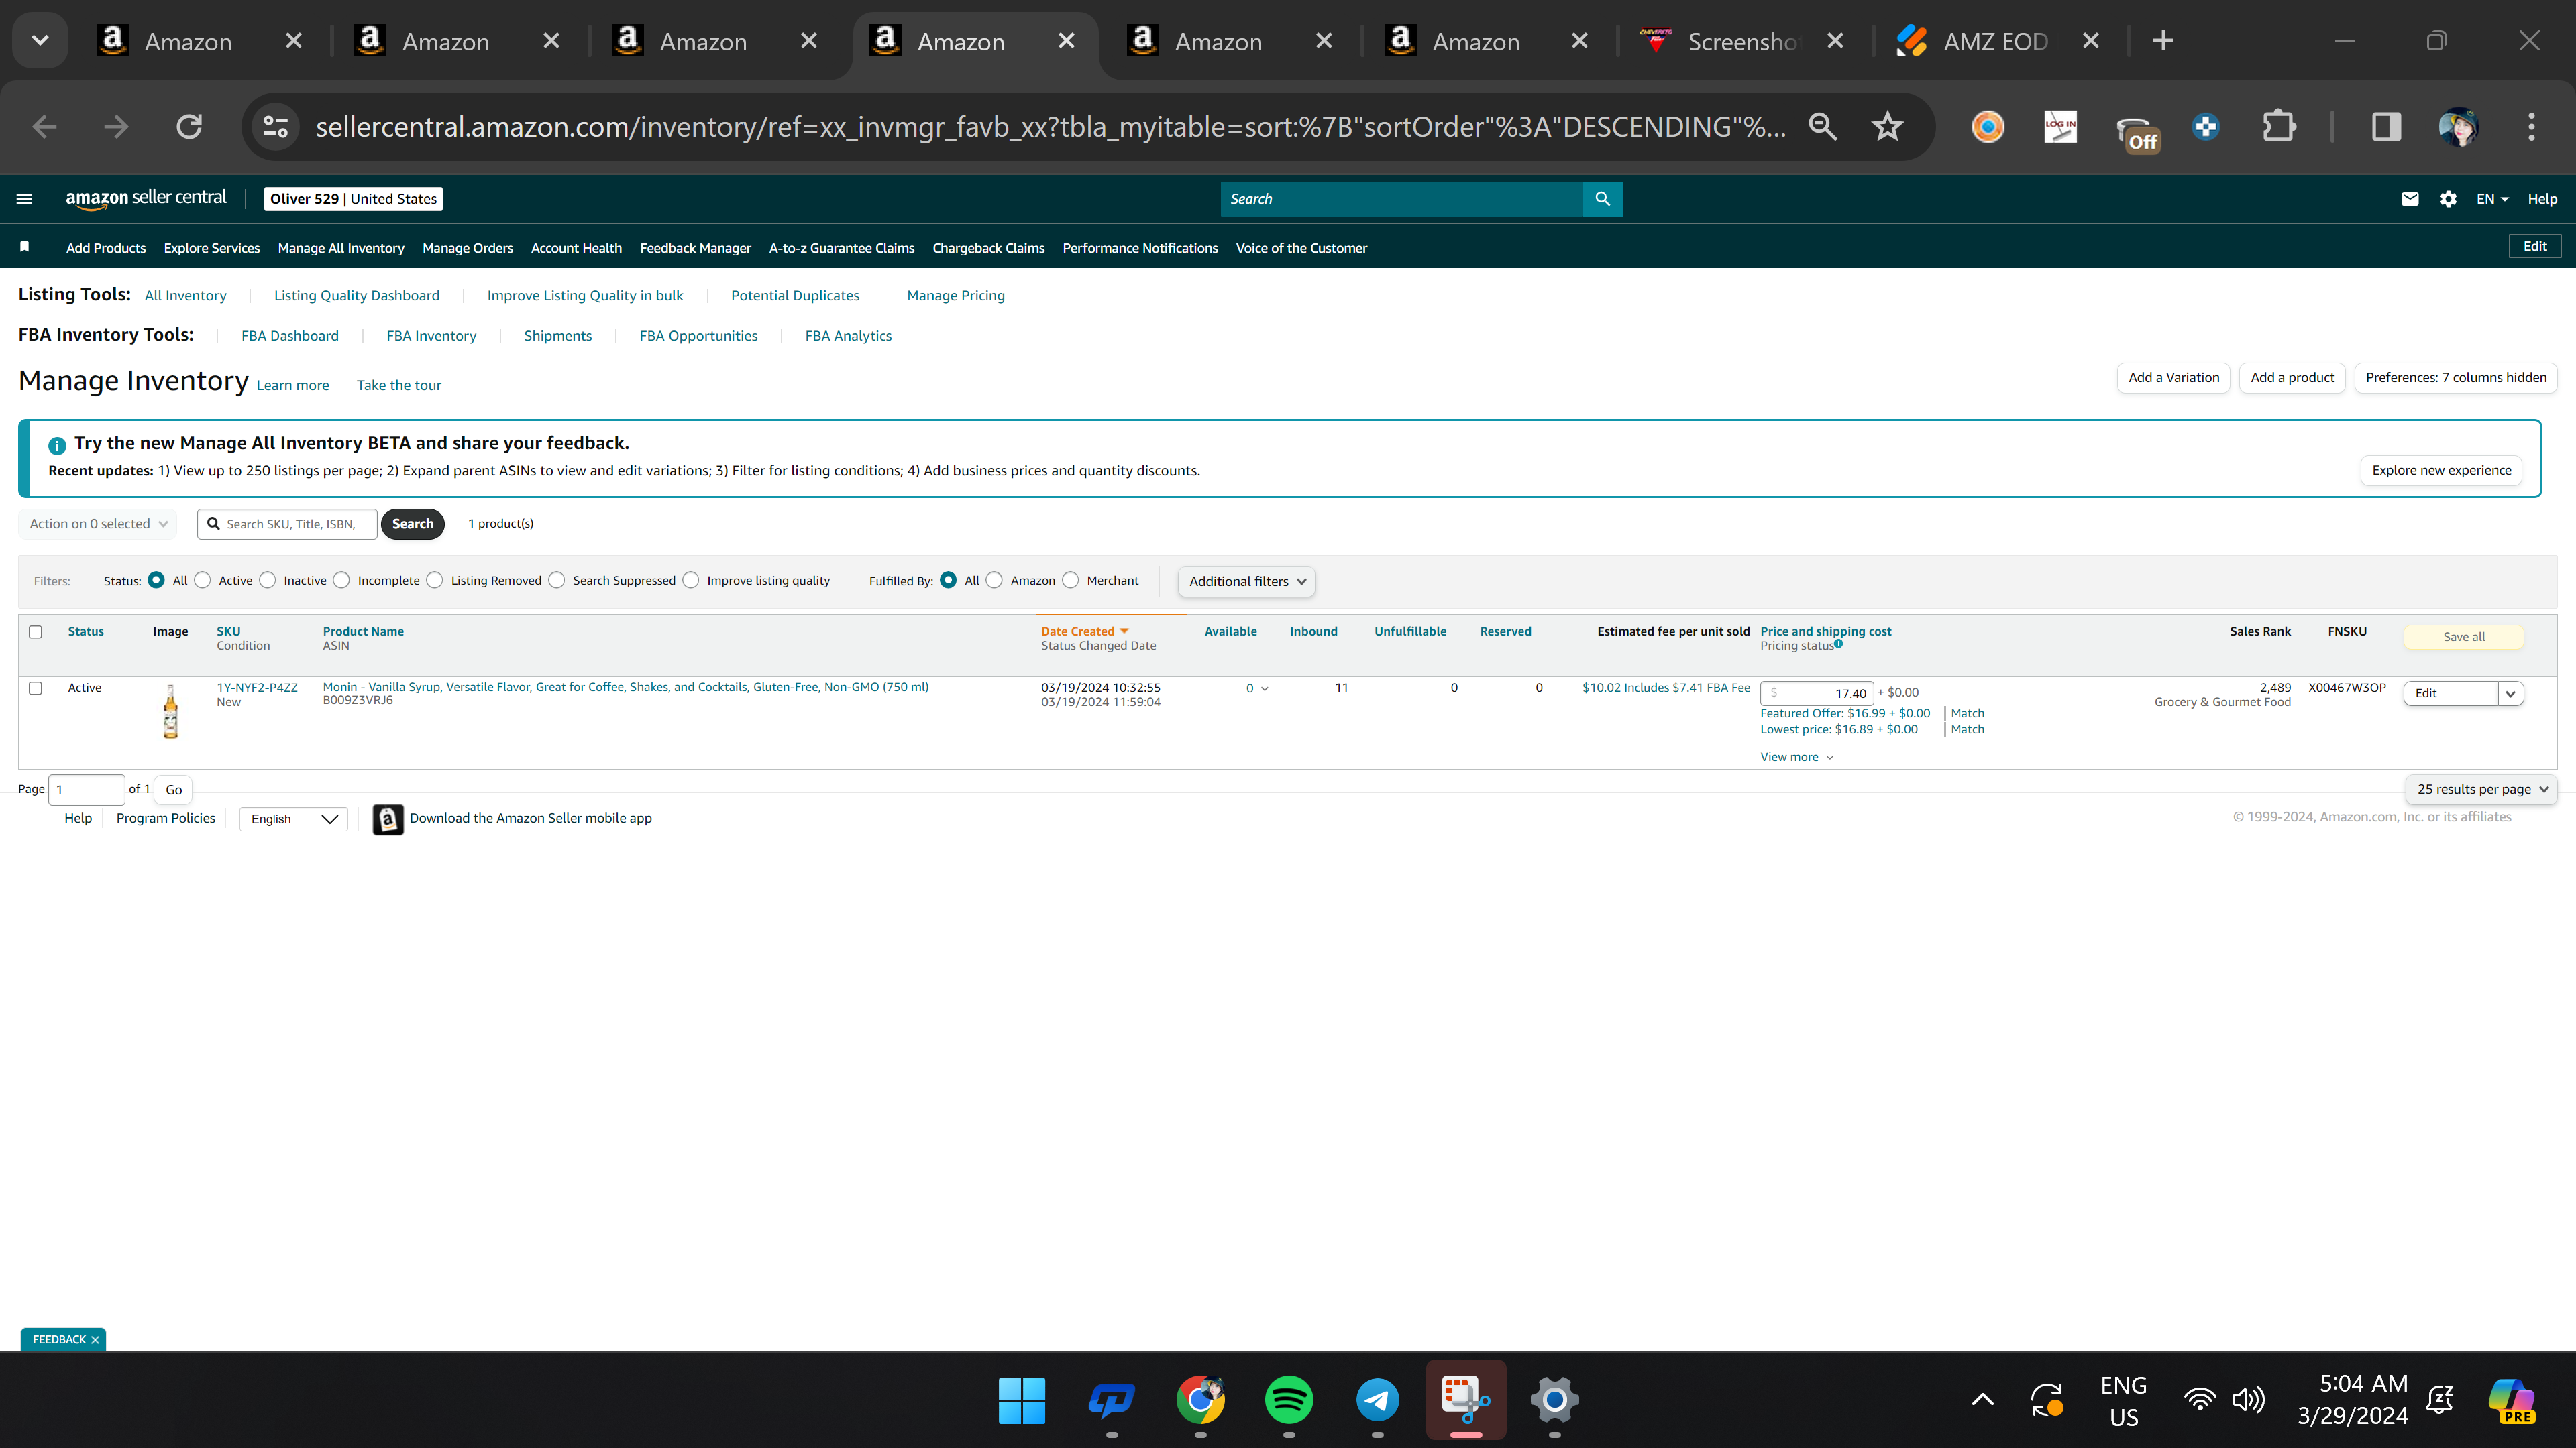The image size is (2576, 1448).
Task: Click the Add a Variation button
Action: point(2173,377)
